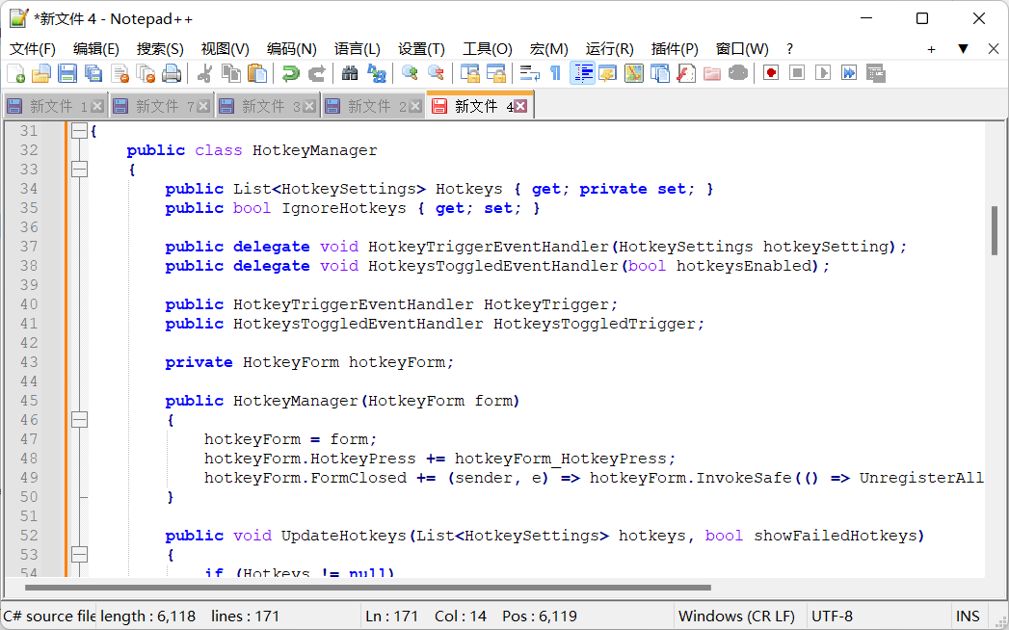Open the 文件(F) menu
The width and height of the screenshot is (1009, 630).
(33, 49)
